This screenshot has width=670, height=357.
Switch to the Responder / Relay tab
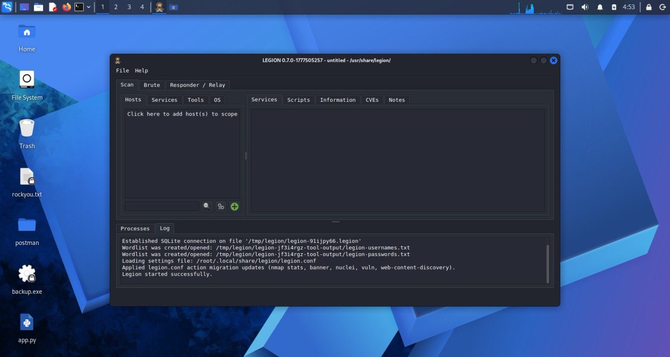pos(198,85)
